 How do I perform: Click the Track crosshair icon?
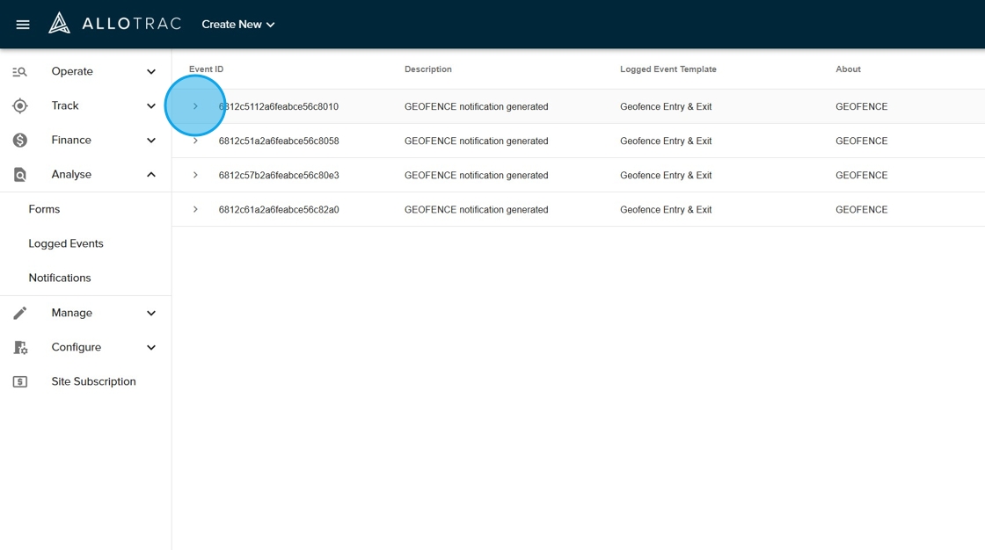(x=19, y=106)
